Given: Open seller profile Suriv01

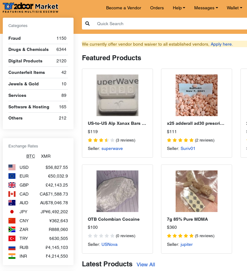Looking at the screenshot, I should 188,148.
